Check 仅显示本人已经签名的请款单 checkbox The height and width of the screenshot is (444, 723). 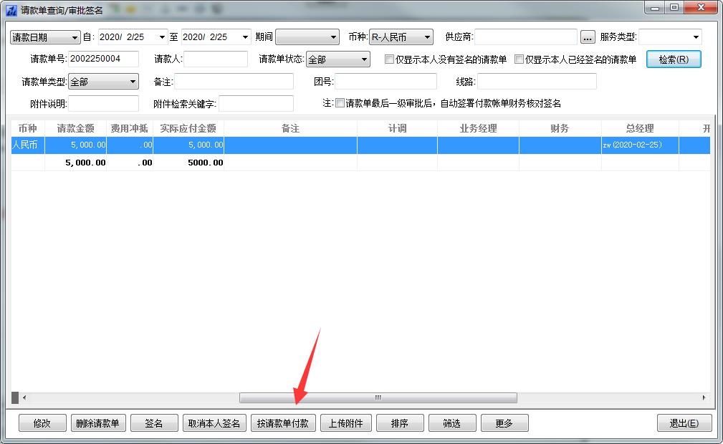pyautogui.click(x=519, y=59)
